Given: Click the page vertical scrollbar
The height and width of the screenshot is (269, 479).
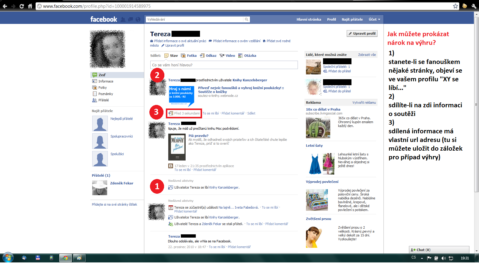Looking at the screenshot, I should tap(476, 105).
